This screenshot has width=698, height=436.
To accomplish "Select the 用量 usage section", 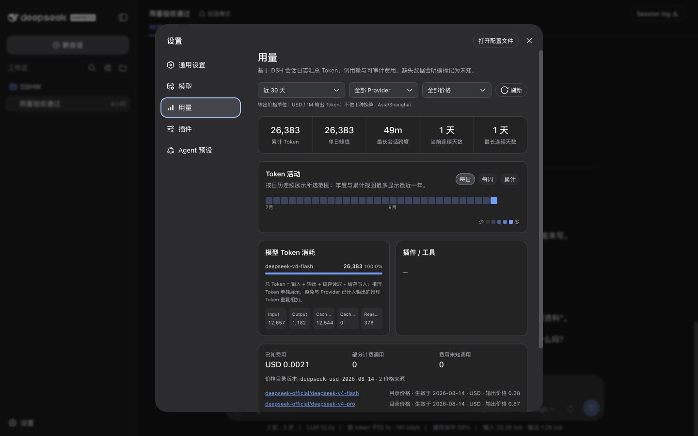I will [x=201, y=108].
